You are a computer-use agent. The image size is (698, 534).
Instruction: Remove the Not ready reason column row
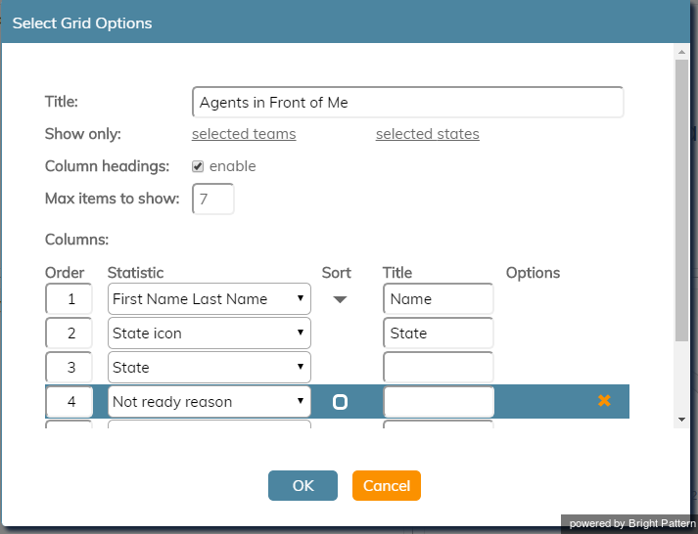604,401
